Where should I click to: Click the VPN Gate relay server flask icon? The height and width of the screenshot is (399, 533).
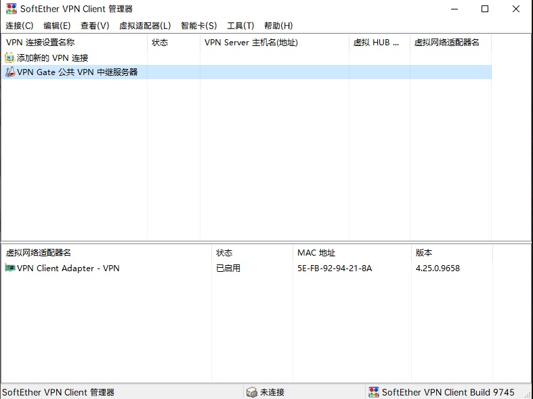(x=10, y=72)
